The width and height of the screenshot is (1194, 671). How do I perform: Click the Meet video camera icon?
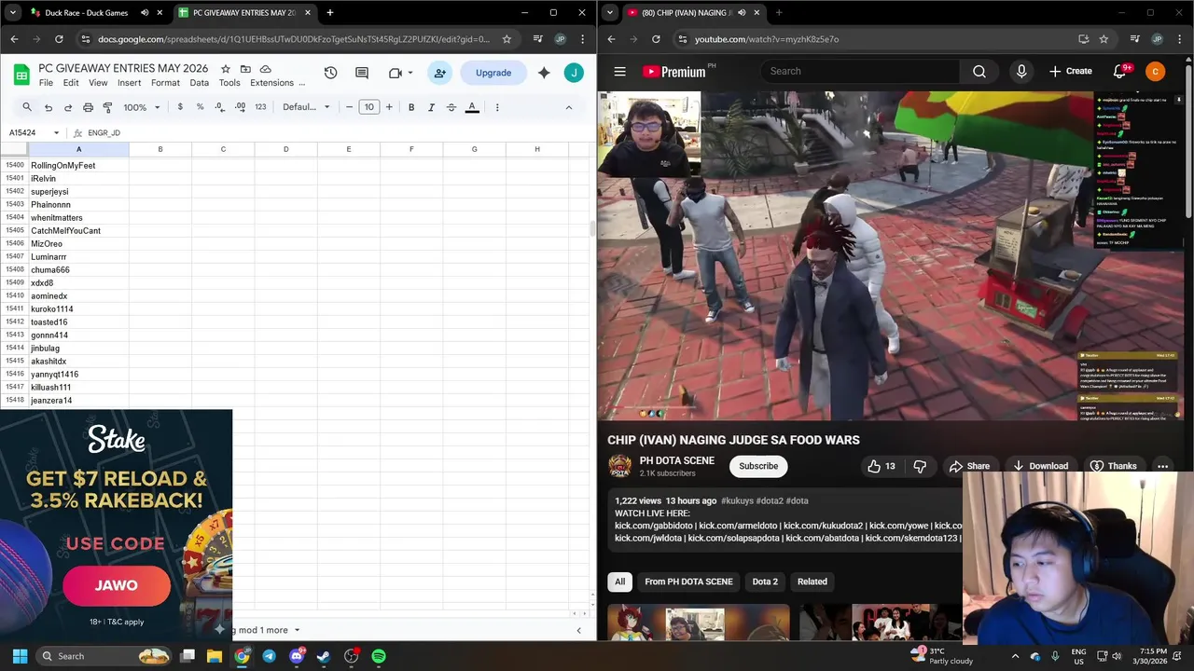pyautogui.click(x=395, y=73)
